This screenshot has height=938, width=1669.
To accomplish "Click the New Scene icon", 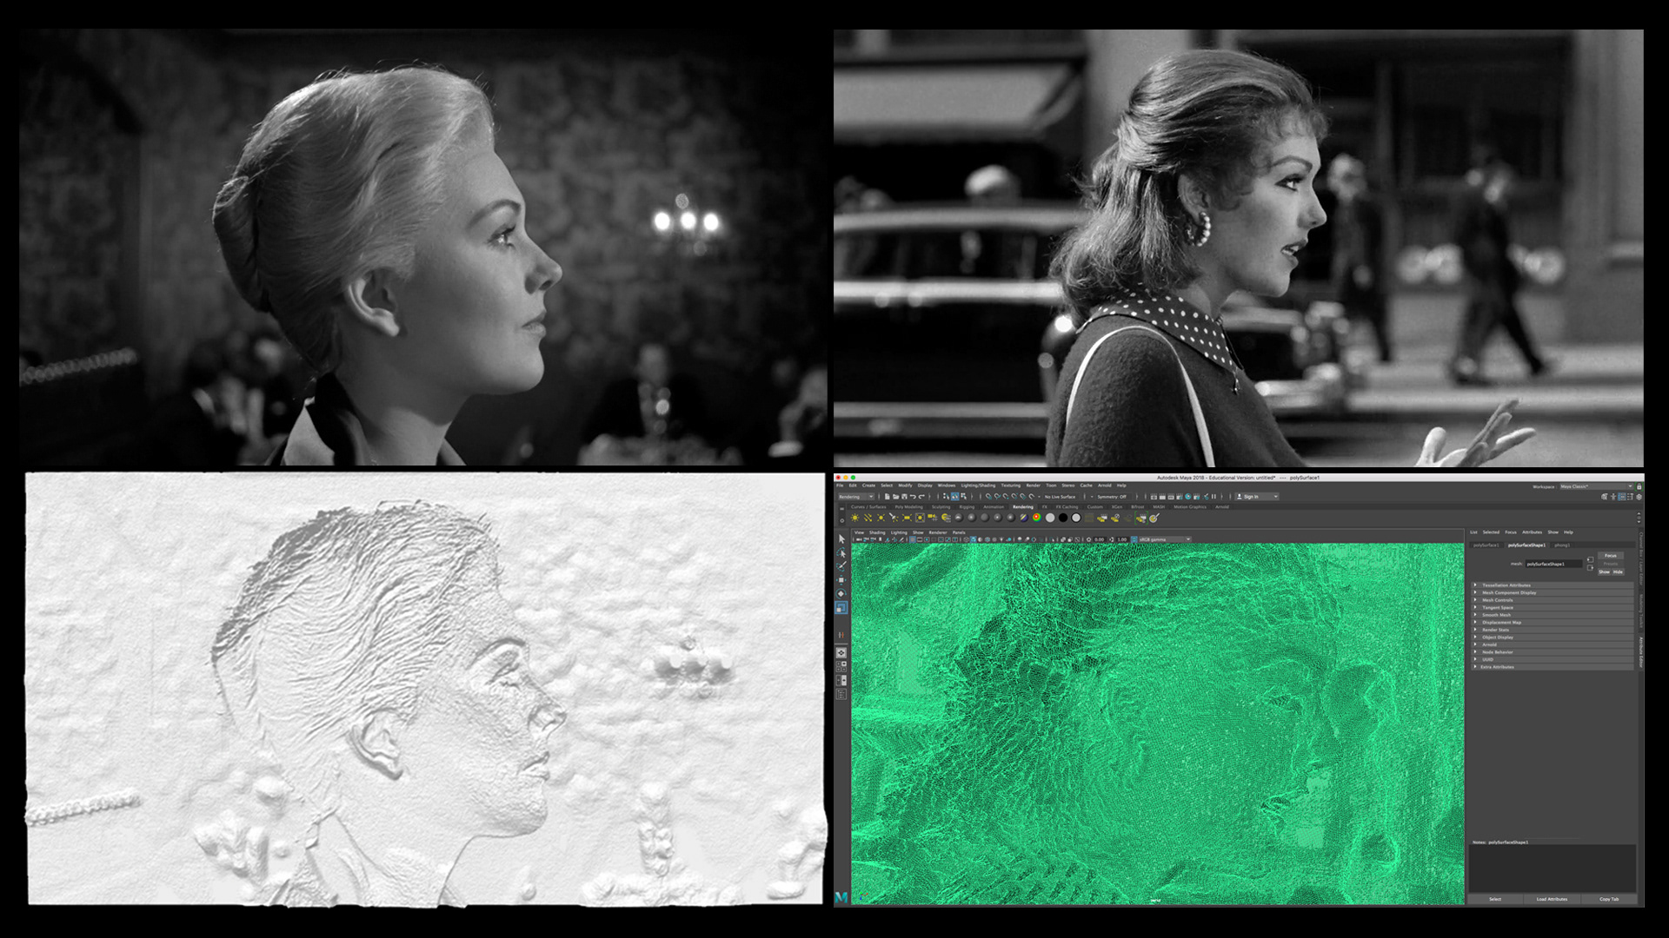I will click(x=887, y=497).
